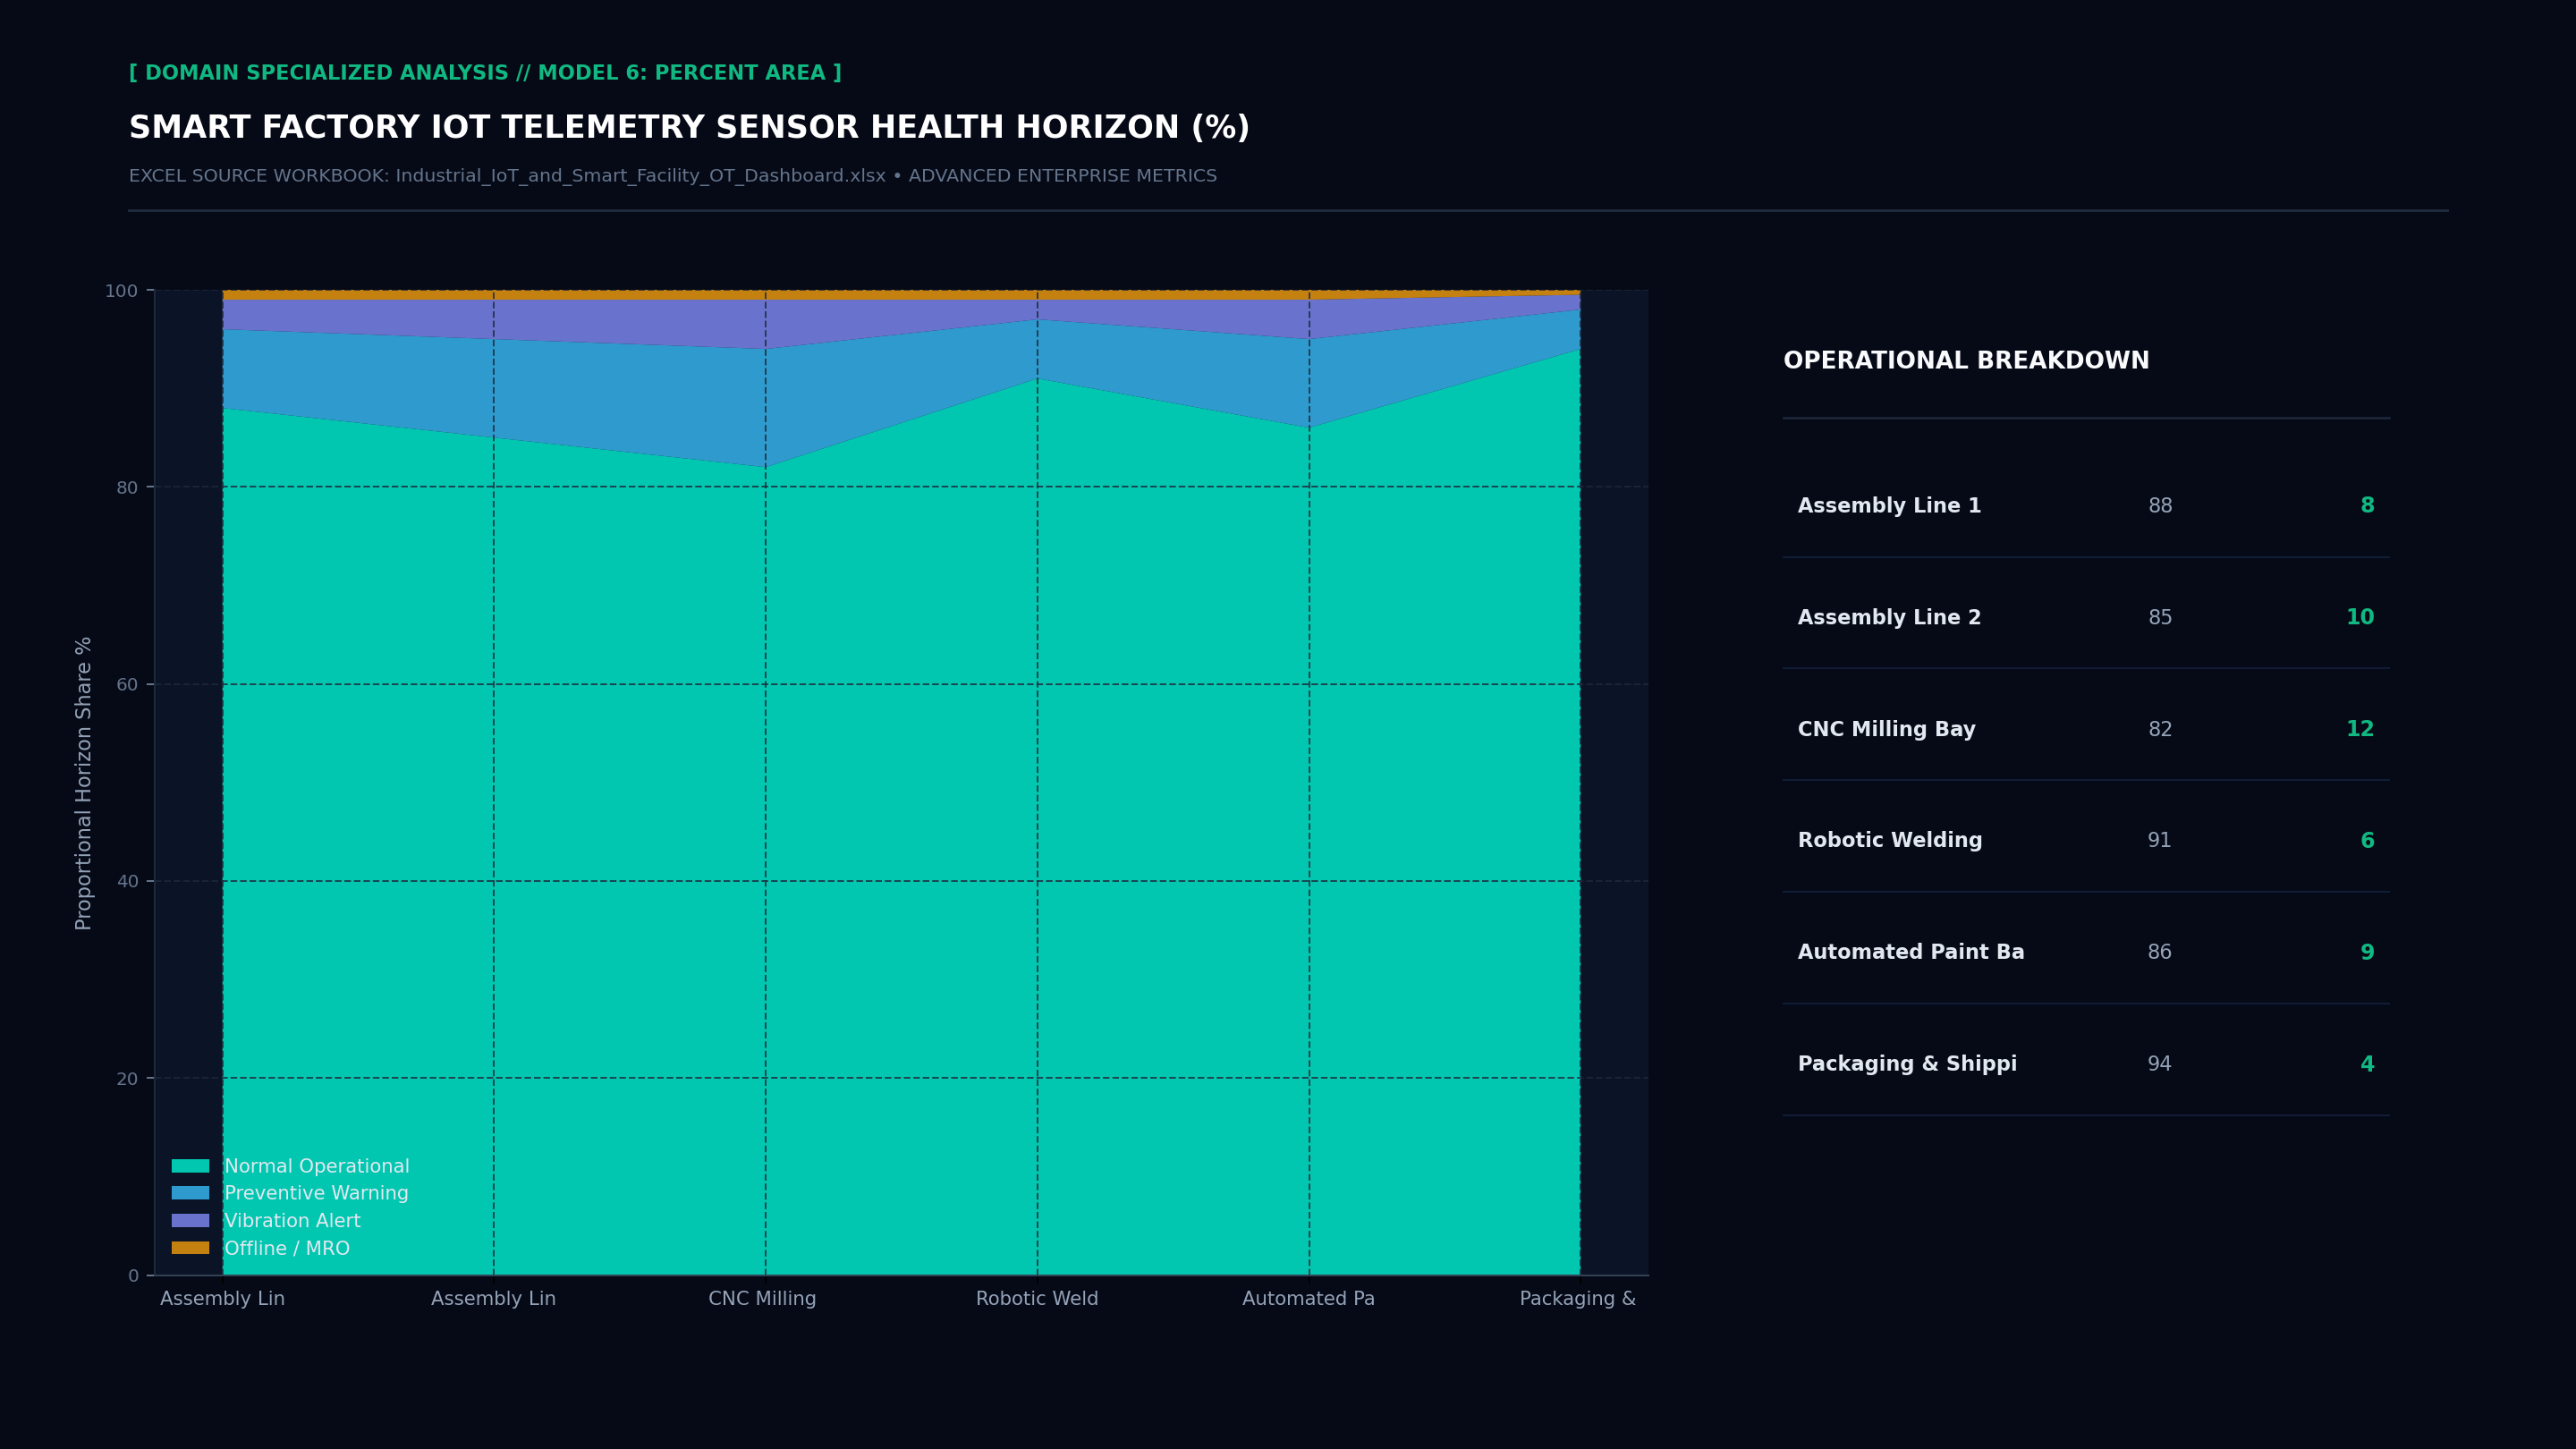Click the 20 y-axis tick label
The width and height of the screenshot is (2576, 1449).
click(127, 1079)
